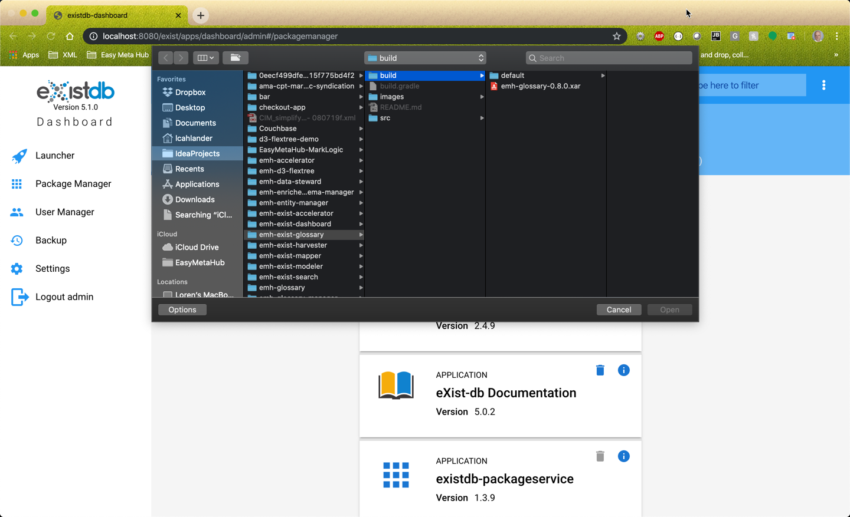Show info for existdb-packageservice
Image resolution: width=850 pixels, height=517 pixels.
(624, 456)
